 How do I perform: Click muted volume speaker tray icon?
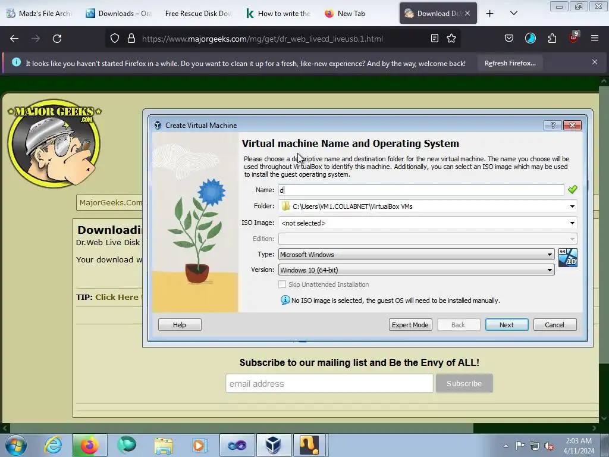coord(549,446)
